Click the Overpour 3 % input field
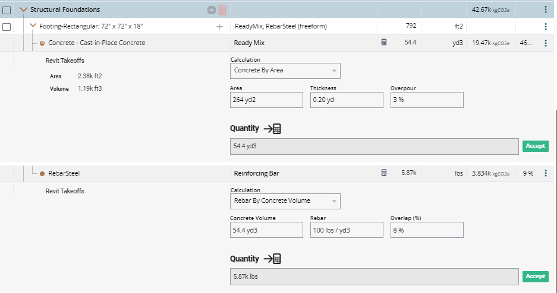Screen dimensions: 557x293 426,100
